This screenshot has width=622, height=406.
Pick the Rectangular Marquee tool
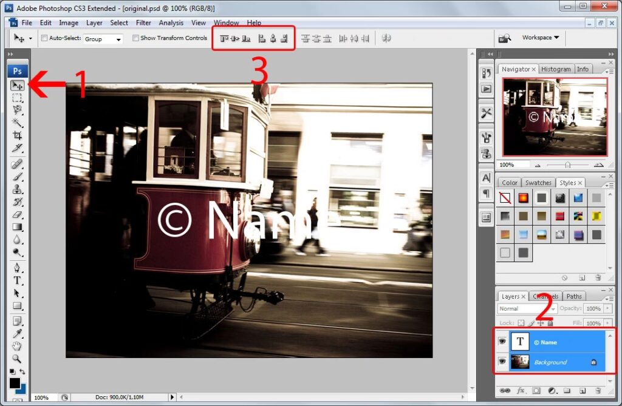(18, 98)
